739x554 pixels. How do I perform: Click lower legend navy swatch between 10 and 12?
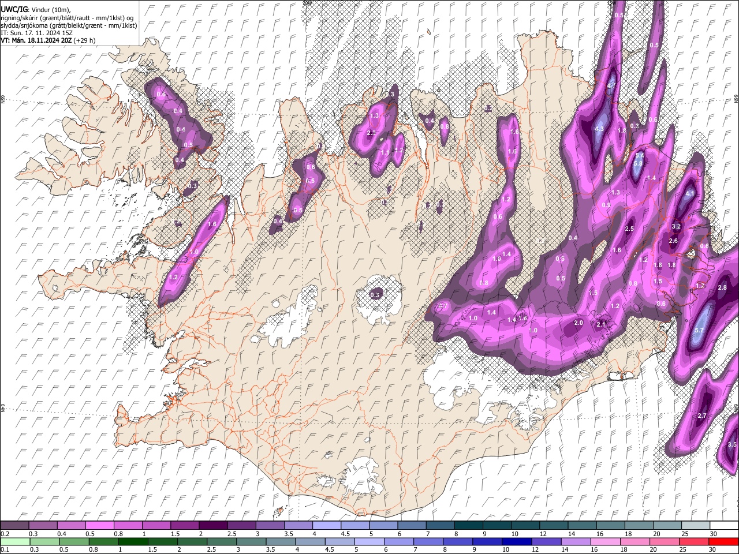(x=516, y=541)
